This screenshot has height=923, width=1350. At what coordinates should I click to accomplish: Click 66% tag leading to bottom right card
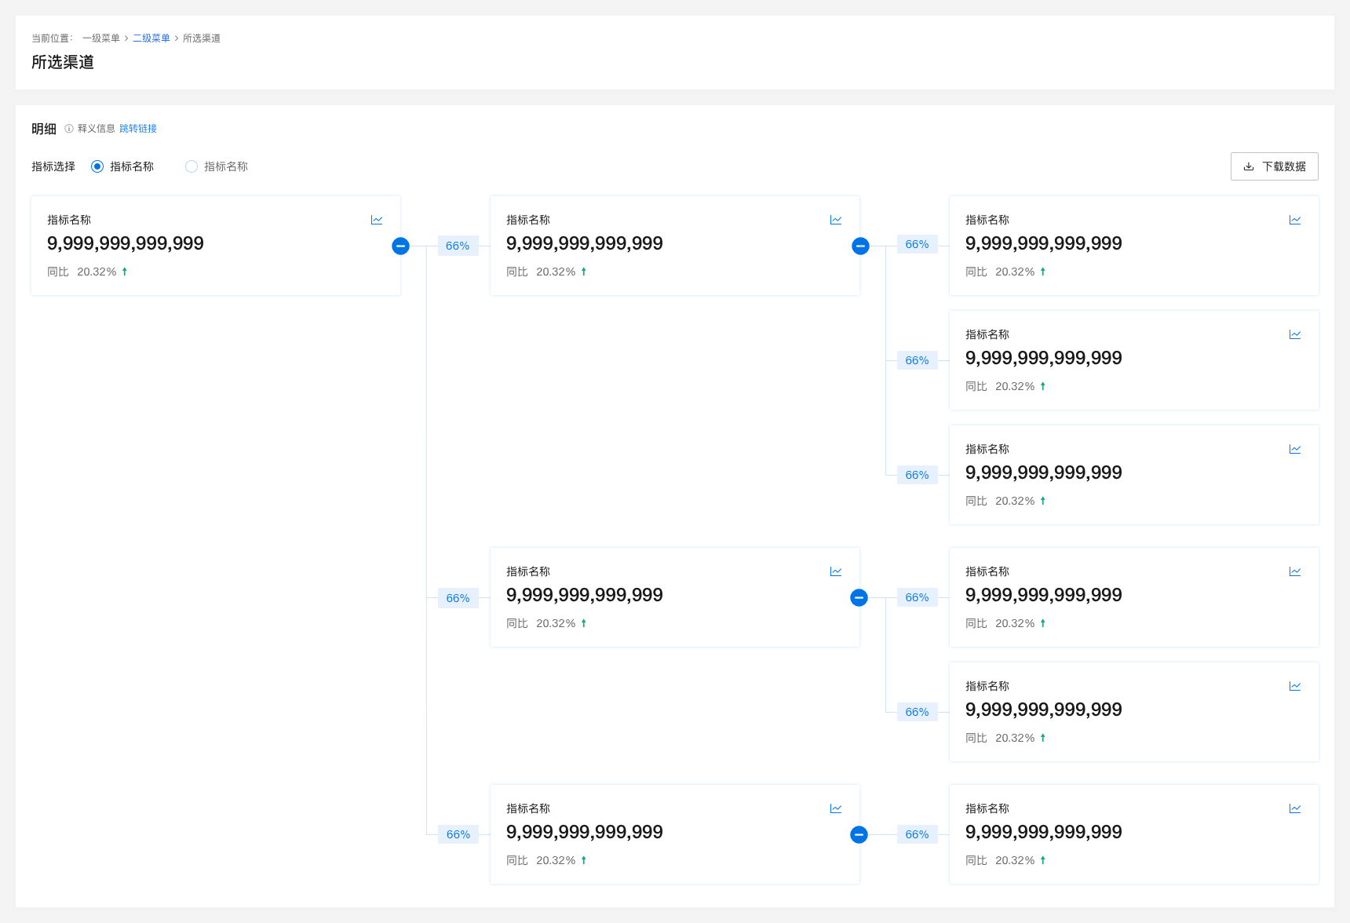917,835
